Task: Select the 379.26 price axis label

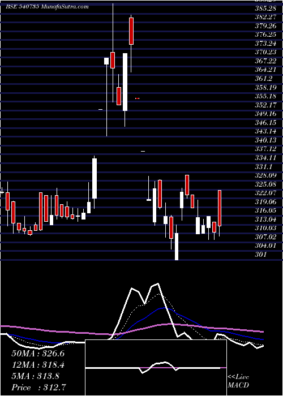Action: (265, 26)
